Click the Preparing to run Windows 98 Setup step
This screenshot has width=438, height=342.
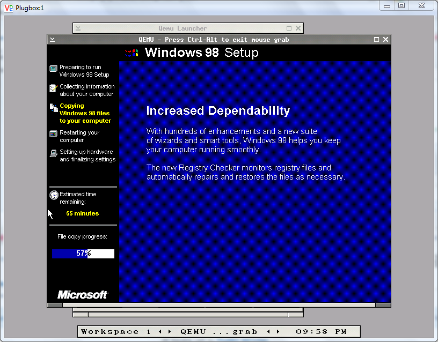(84, 71)
